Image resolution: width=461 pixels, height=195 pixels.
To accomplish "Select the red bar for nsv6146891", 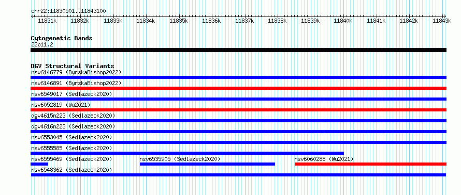I will click(x=238, y=88).
